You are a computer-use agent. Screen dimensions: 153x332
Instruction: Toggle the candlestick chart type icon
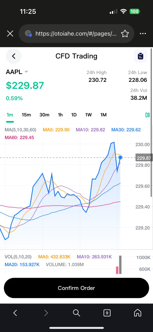pyautogui.click(x=147, y=115)
